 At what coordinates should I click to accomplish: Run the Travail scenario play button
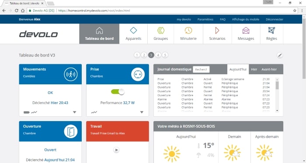click(x=116, y=150)
